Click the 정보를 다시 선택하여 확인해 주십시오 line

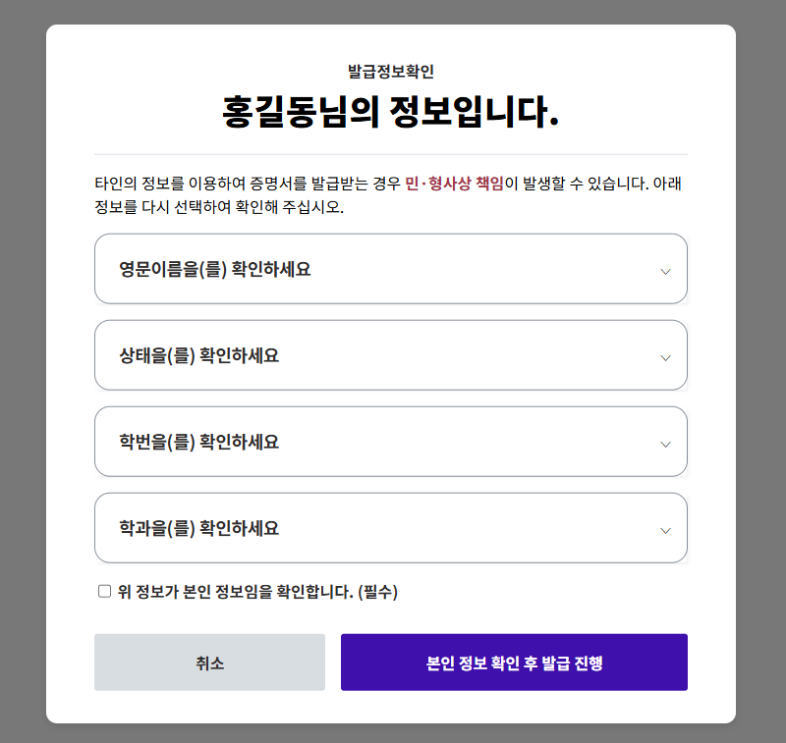point(219,208)
